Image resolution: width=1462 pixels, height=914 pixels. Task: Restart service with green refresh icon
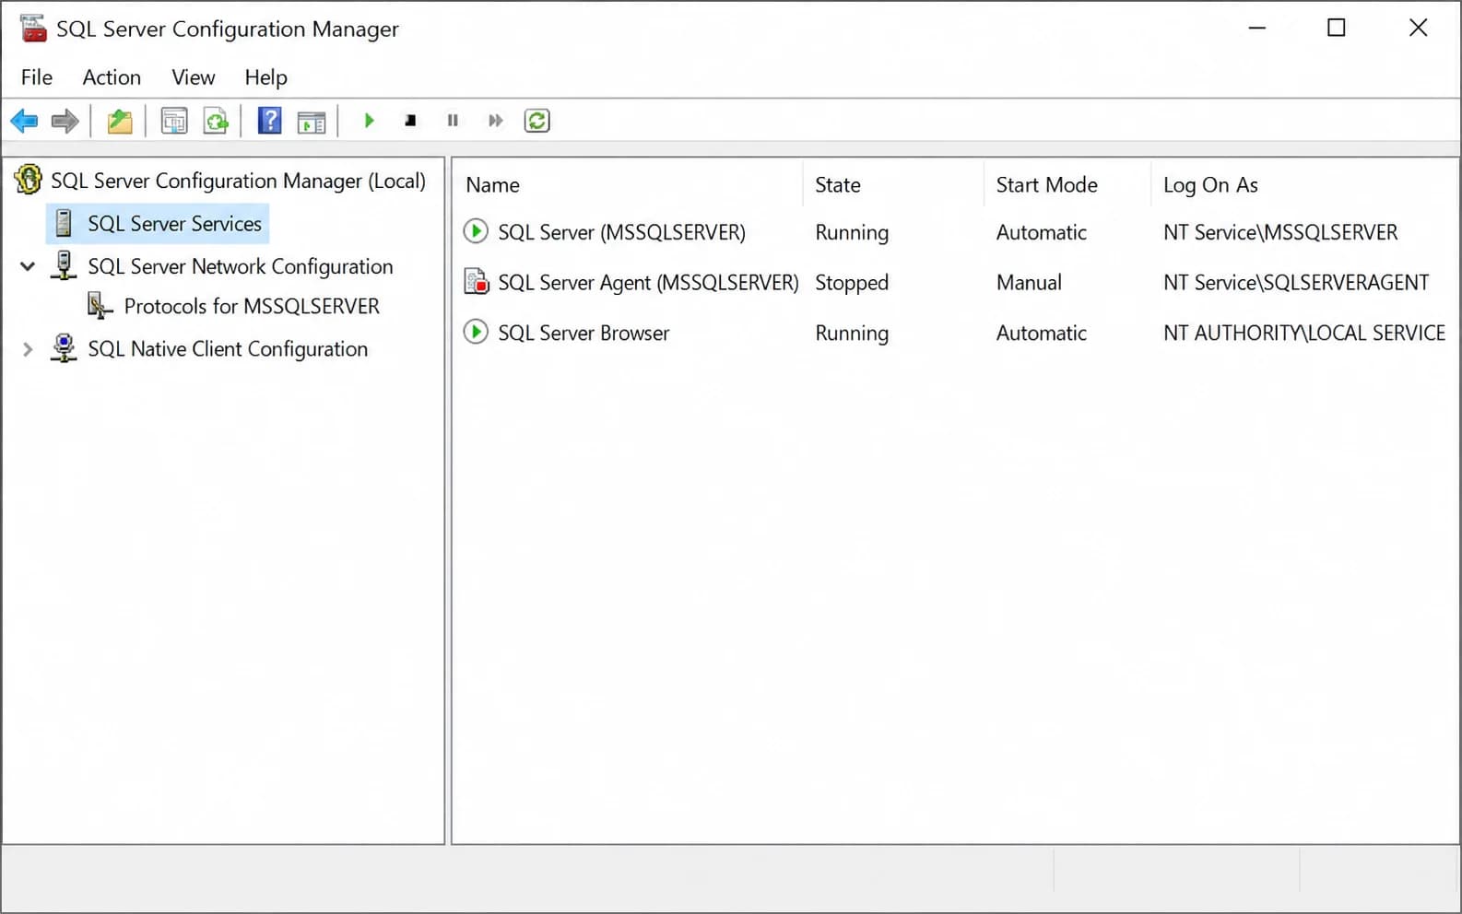[537, 121]
